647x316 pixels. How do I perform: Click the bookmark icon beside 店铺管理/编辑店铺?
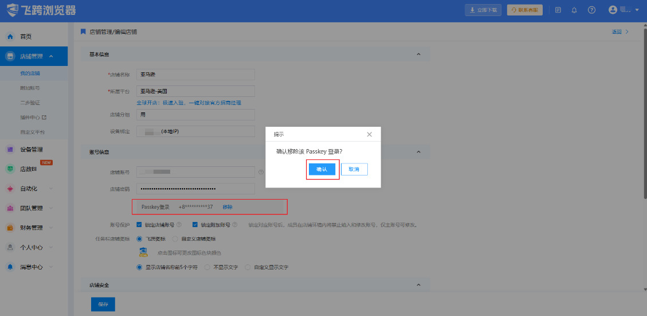coord(83,32)
